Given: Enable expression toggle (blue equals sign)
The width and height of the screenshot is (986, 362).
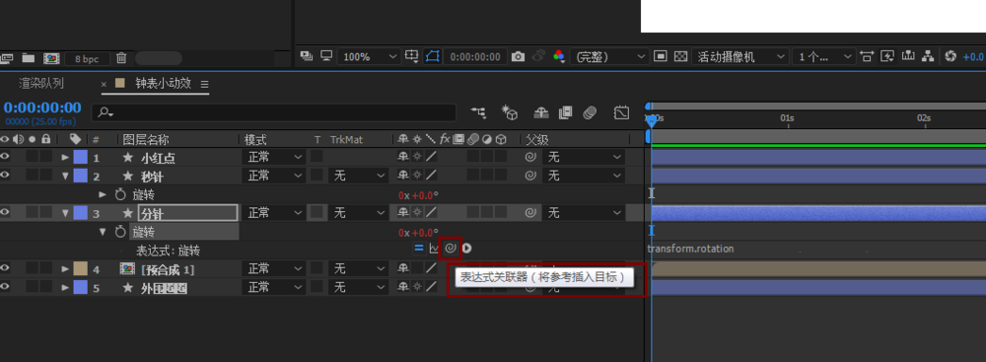Looking at the screenshot, I should pos(418,248).
